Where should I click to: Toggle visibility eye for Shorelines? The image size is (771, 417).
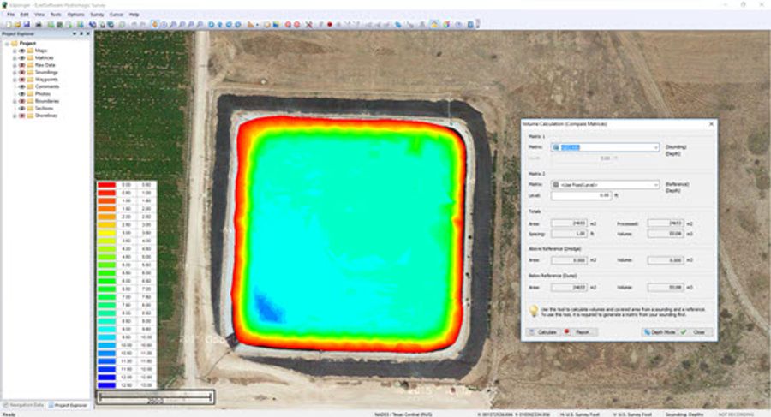pos(21,116)
